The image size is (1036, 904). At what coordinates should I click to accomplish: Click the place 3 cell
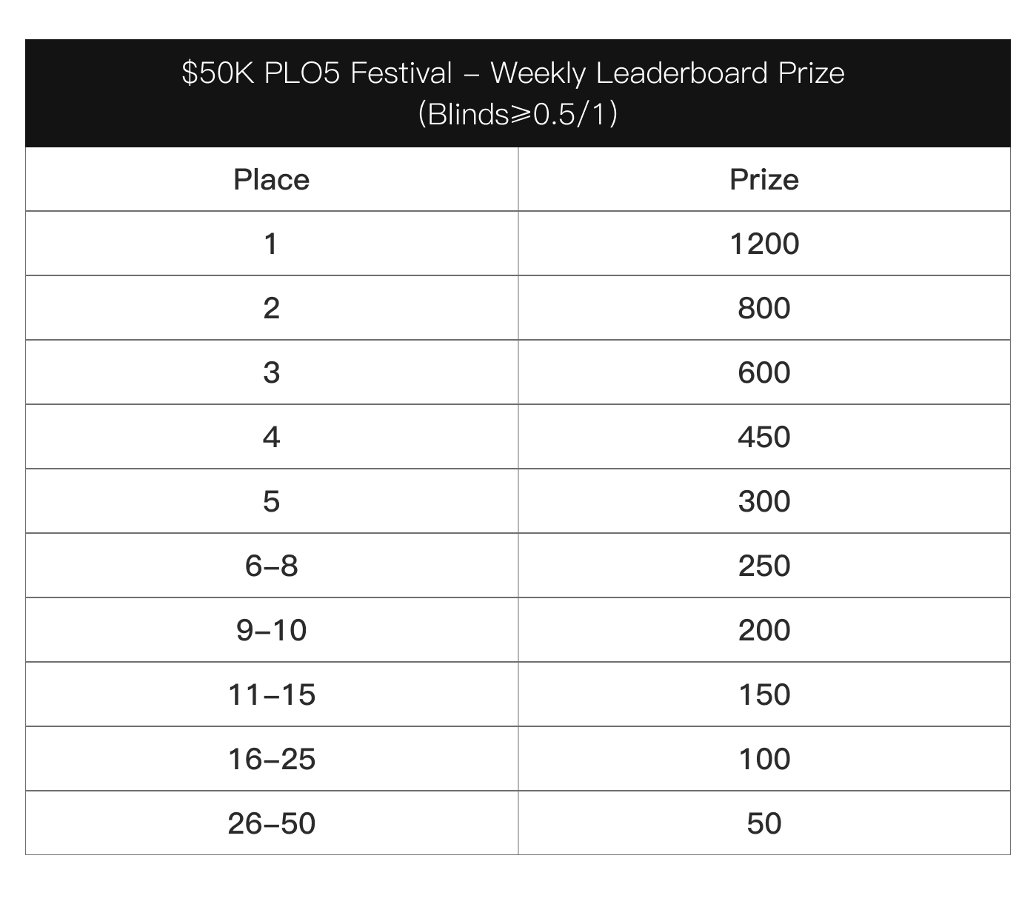(272, 372)
